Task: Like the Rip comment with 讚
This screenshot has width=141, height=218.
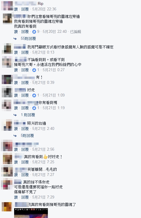Action: [16, 9]
